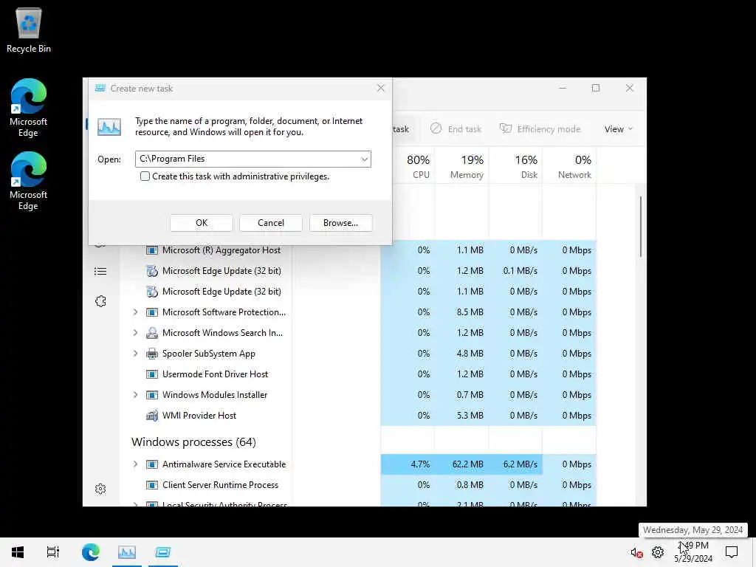Click the Task Manager vertical scrollbar
This screenshot has width=756, height=567.
coord(641,227)
